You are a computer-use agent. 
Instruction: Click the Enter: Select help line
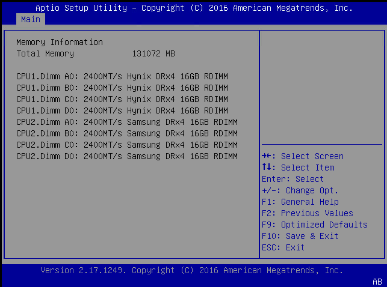pos(293,179)
